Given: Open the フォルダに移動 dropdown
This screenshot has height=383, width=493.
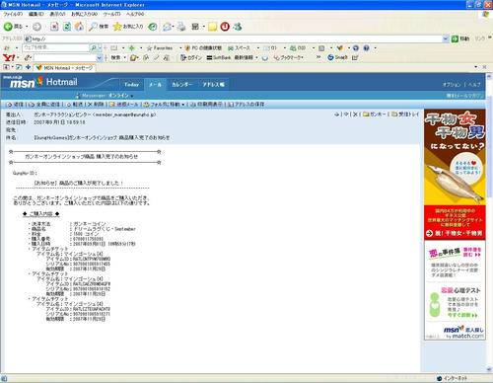Looking at the screenshot, I should [x=183, y=105].
